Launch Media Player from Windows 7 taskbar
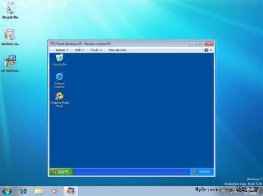This screenshot has height=196, width=263. click(54, 191)
